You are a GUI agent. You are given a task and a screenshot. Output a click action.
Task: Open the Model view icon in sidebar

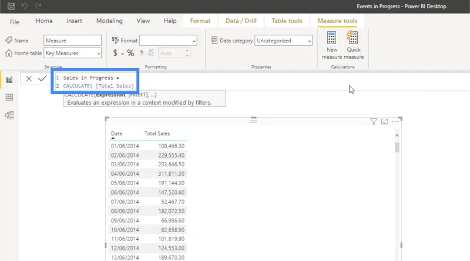(9, 115)
